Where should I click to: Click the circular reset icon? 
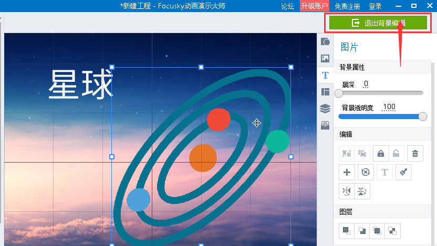tap(366, 172)
